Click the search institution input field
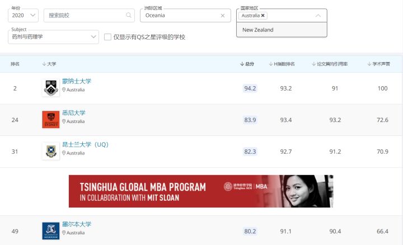The width and height of the screenshot is (403, 245). point(89,16)
